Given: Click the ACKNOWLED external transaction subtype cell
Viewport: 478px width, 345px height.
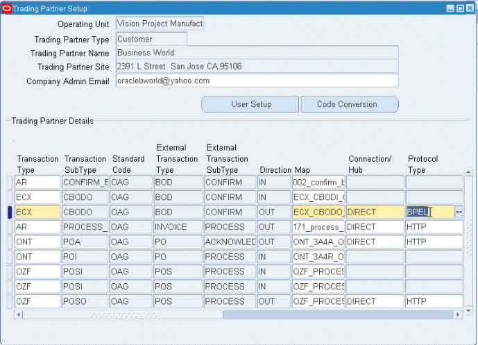Looking at the screenshot, I should (x=230, y=242).
